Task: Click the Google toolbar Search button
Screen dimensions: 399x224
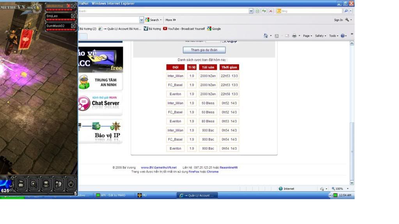Action: coord(153,20)
